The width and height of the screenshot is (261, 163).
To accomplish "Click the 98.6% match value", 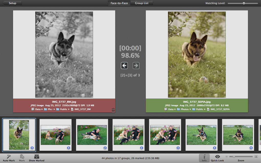I will (x=130, y=55).
